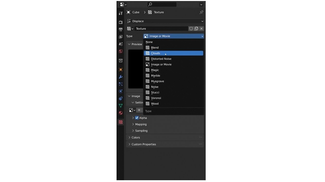Browse textures with the checker dropdown
325x182 pixels.
pyautogui.click(x=130, y=29)
